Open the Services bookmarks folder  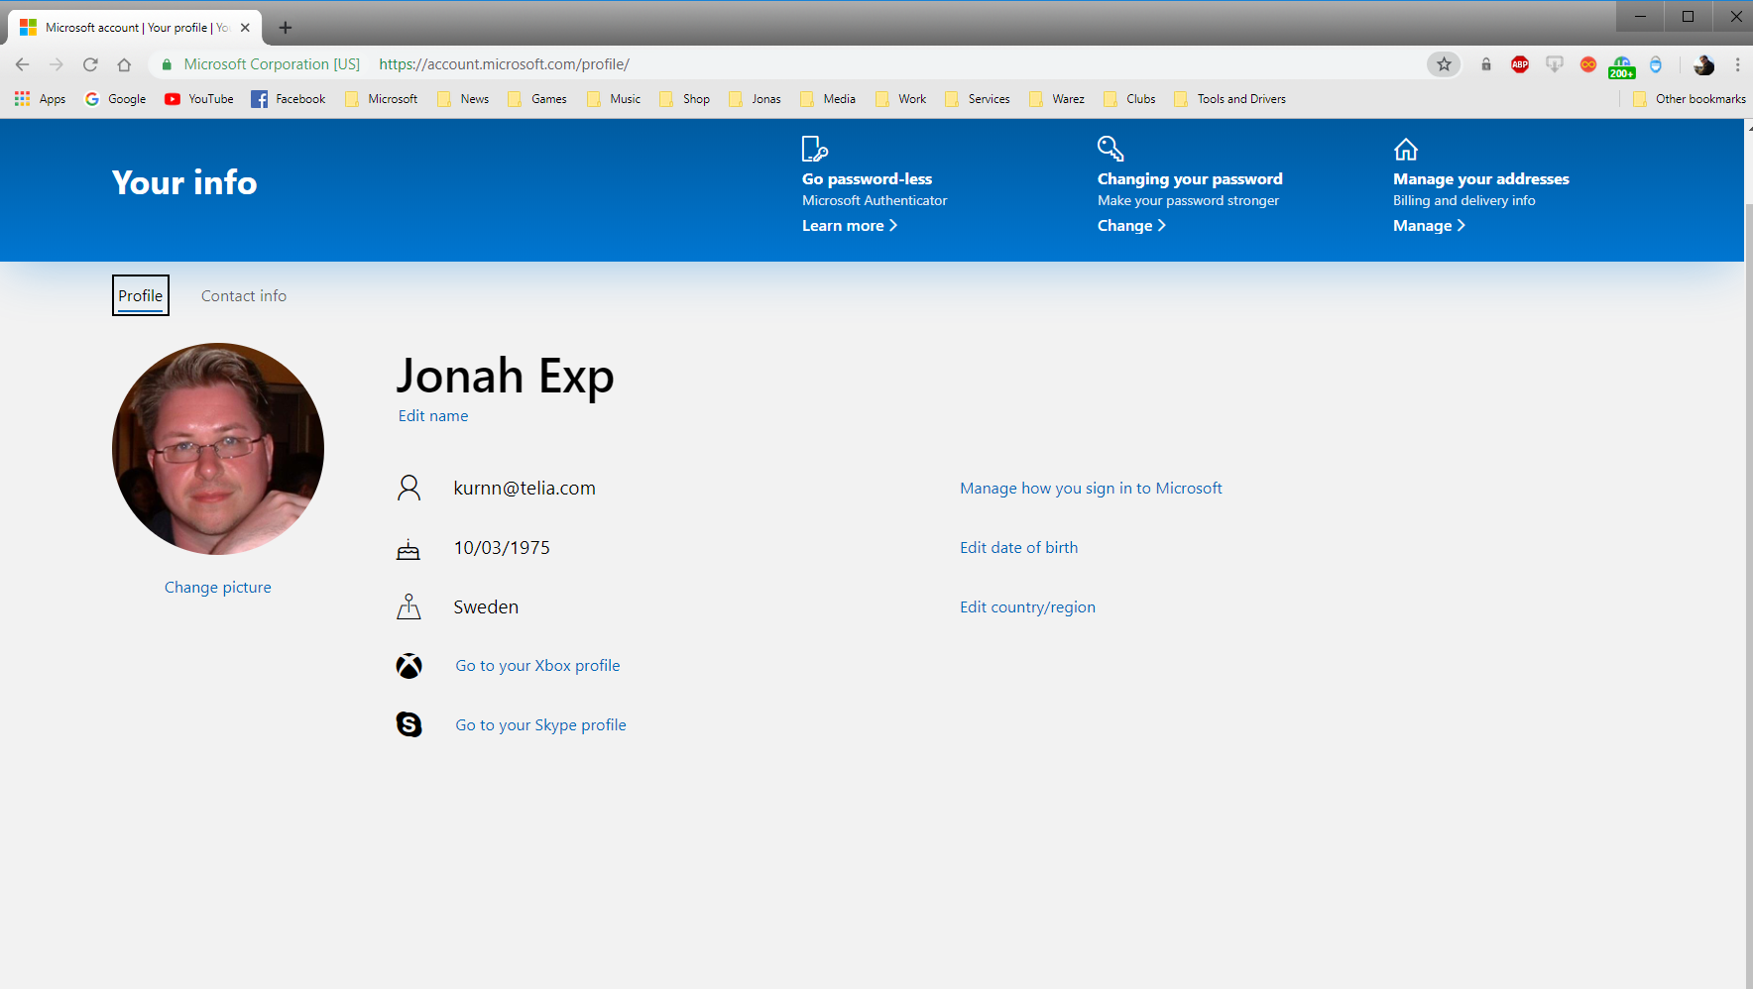(978, 99)
